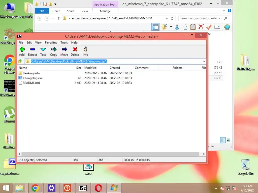The height and width of the screenshot is (193, 258).
Task: Switch Explorer to large icons view
Action: [228, 140]
